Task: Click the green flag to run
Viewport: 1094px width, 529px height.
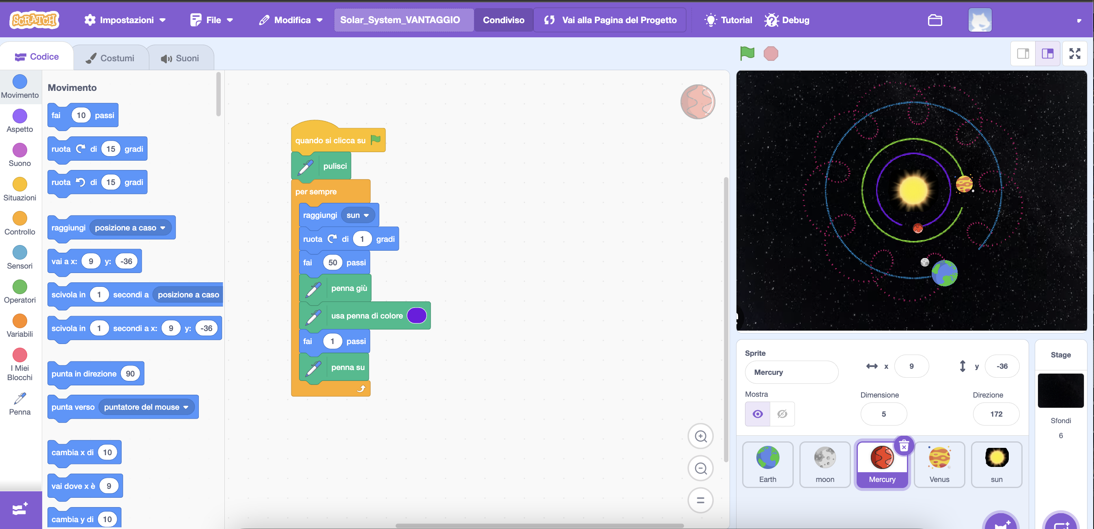Action: point(747,54)
